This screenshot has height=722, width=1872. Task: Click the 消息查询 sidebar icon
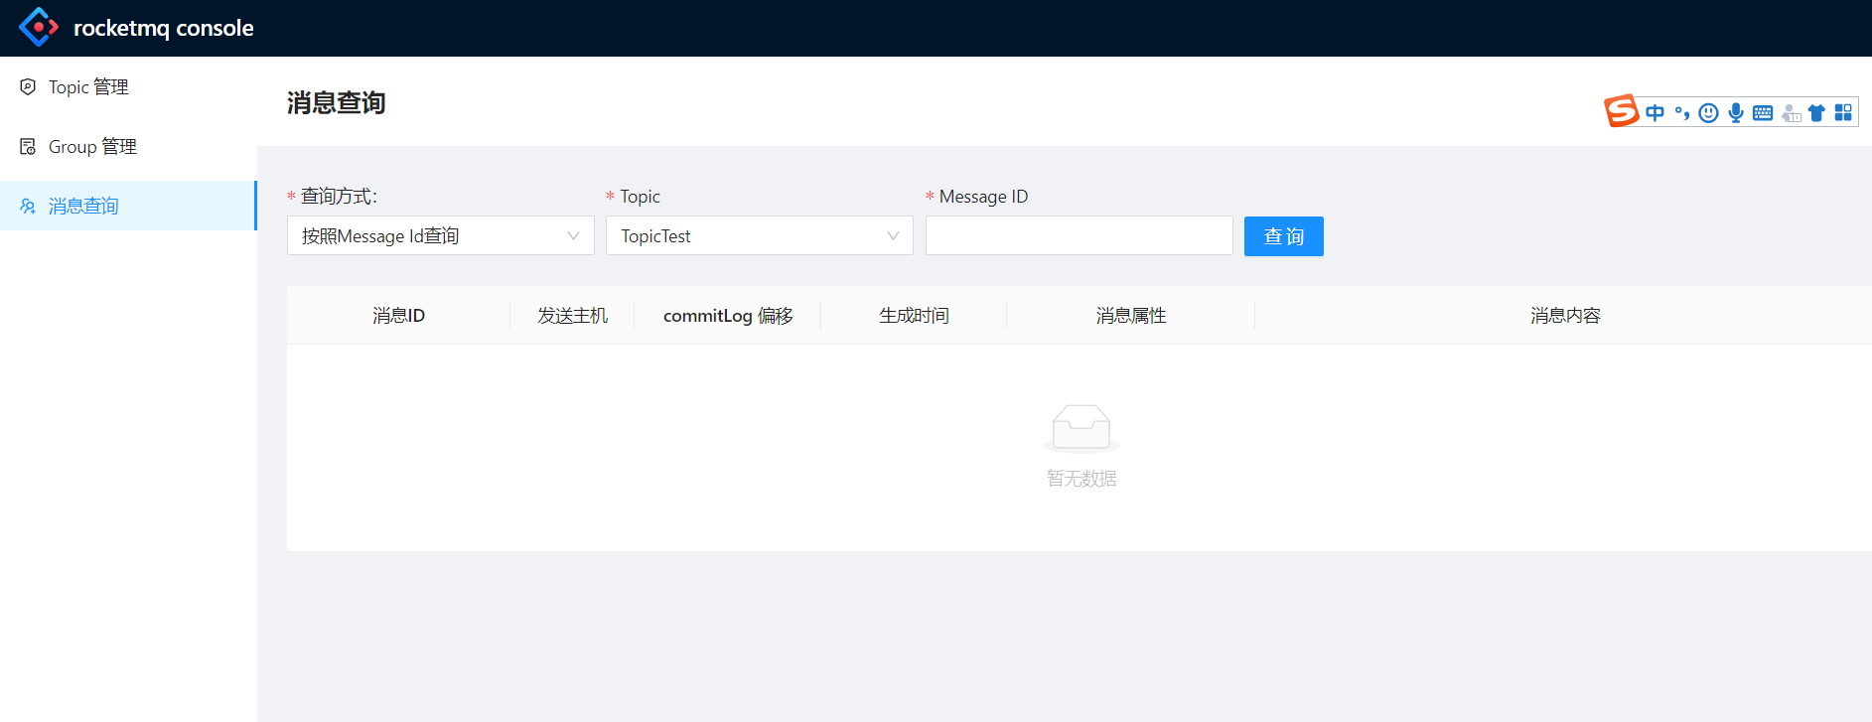click(x=28, y=206)
